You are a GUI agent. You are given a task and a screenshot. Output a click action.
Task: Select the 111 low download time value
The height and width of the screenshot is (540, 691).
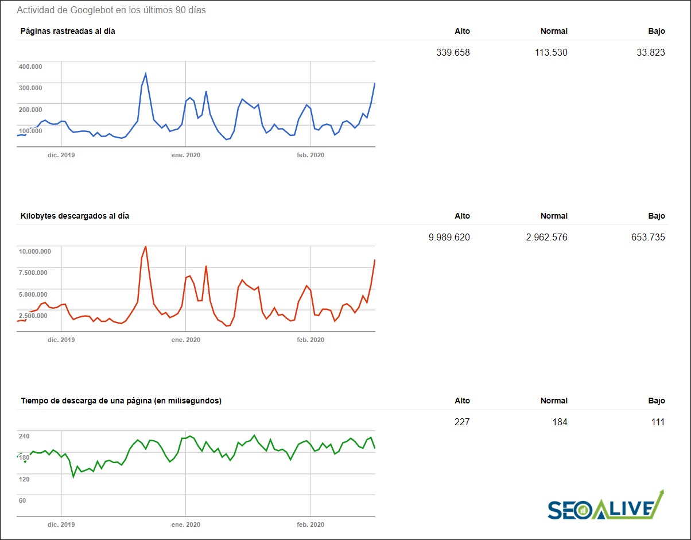tap(657, 422)
